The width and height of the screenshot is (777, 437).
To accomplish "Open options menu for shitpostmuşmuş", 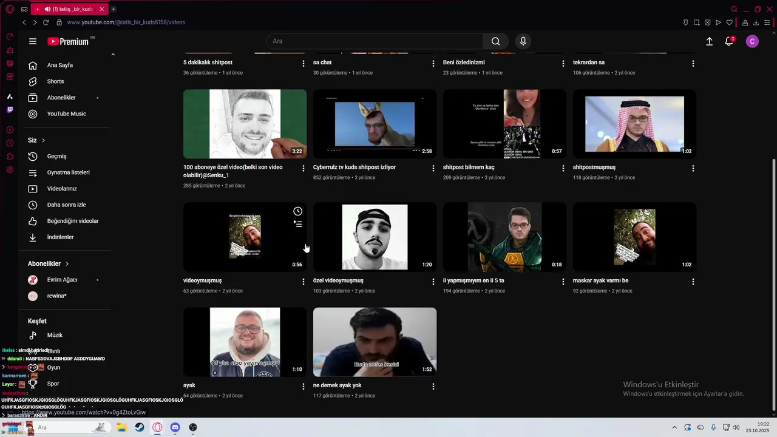I will tap(693, 168).
